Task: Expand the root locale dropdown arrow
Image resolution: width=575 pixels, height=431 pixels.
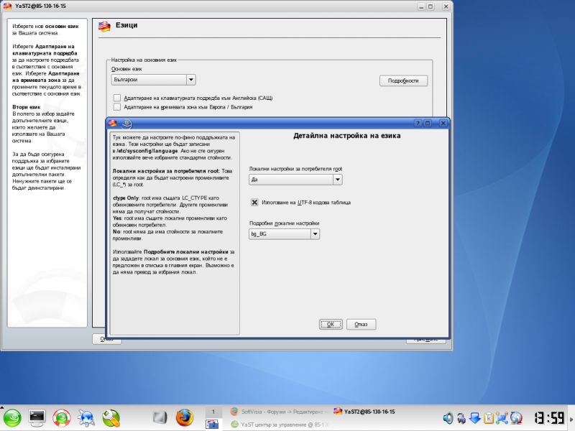Action: coord(337,180)
